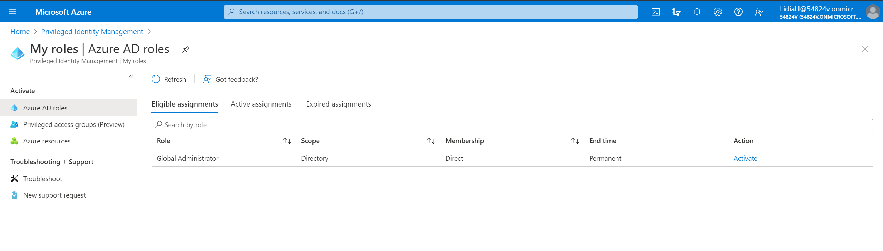Sort the table by Membership column

click(x=575, y=141)
